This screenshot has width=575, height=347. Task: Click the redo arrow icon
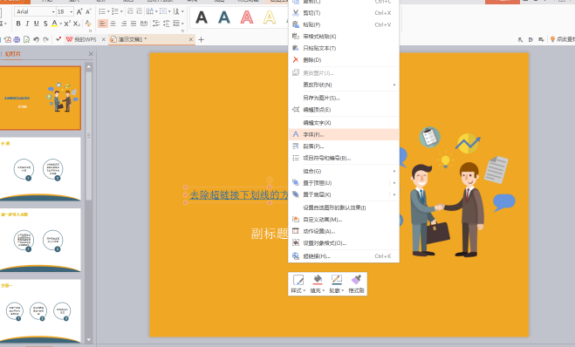(46, 39)
